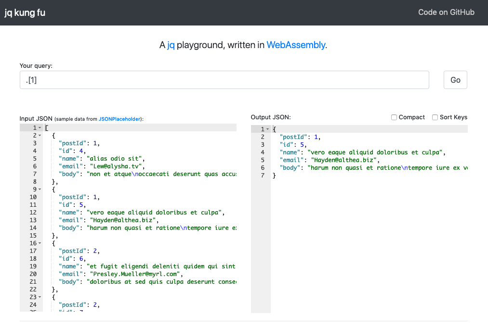This screenshot has height=328, width=488.
Task: Click the Presley.Mueller@myrl.com line in input editor
Action: (x=134, y=274)
